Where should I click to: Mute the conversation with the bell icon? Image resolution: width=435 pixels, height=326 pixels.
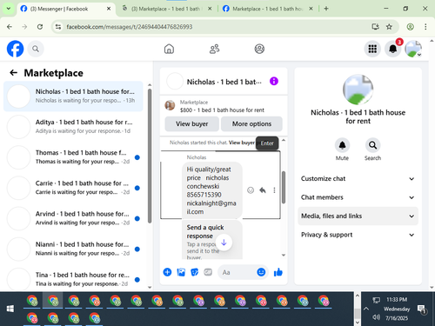pos(342,145)
